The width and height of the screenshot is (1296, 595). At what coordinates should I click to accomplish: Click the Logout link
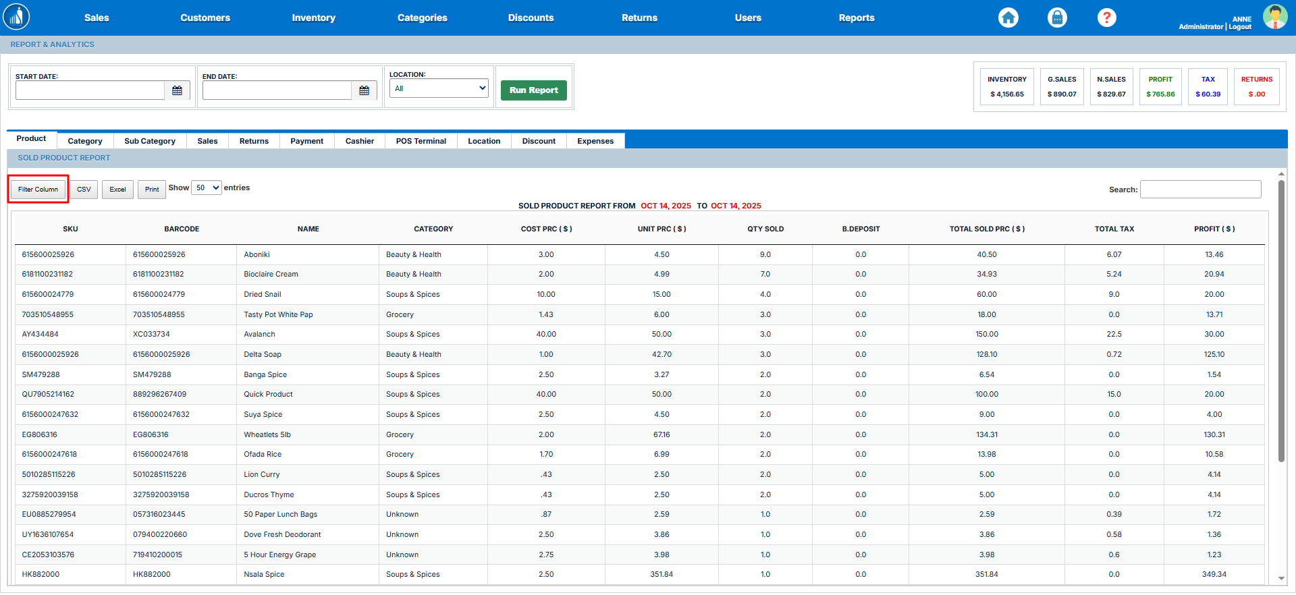point(1240,27)
